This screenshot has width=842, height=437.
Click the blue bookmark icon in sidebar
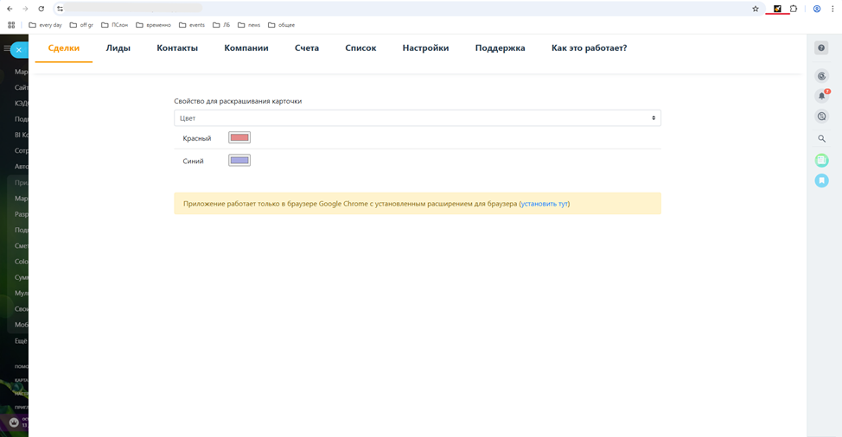click(x=822, y=180)
